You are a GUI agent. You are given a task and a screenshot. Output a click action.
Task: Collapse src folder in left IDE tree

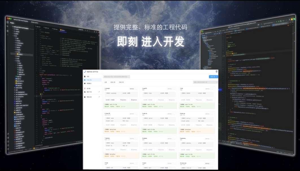[13, 36]
